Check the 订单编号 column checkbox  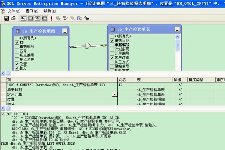coord(112,54)
